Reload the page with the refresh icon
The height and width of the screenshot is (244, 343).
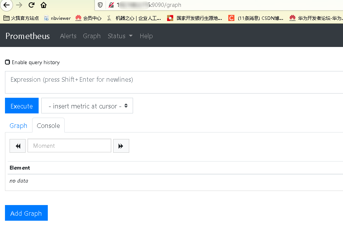point(31,5)
